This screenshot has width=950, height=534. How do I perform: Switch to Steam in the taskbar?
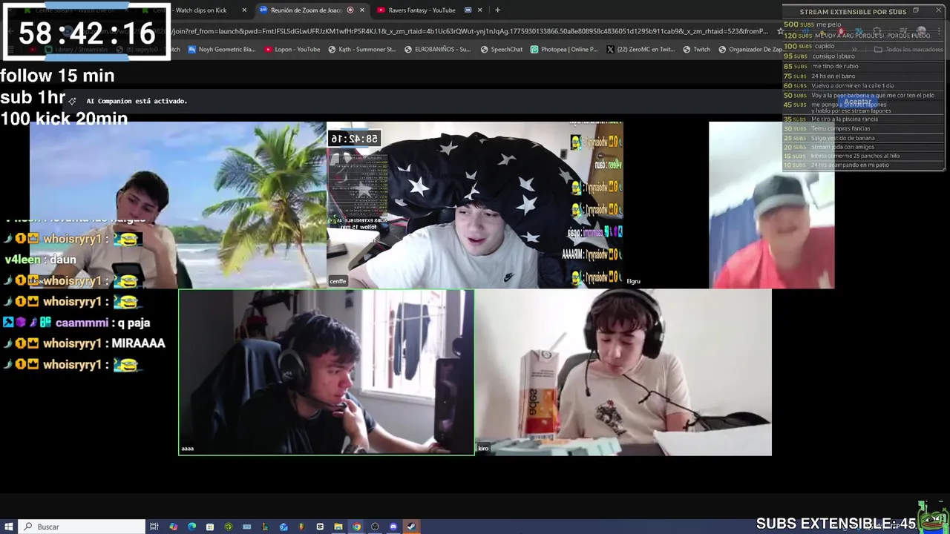point(411,527)
